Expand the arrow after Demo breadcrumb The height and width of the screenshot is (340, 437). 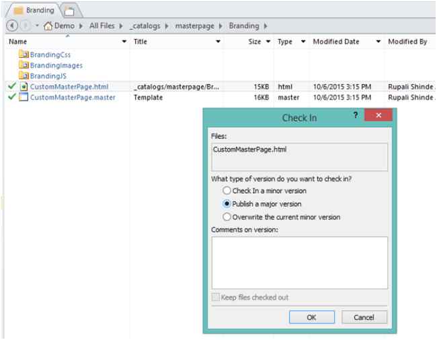pos(81,26)
